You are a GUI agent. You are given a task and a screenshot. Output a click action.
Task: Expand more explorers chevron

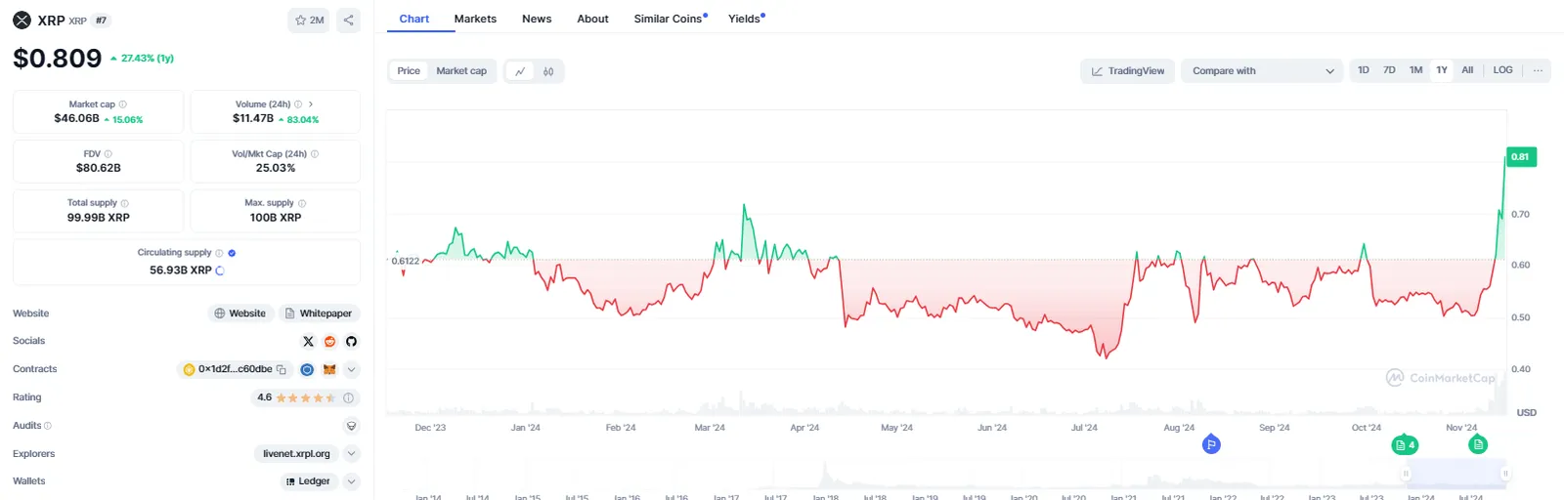click(x=352, y=454)
